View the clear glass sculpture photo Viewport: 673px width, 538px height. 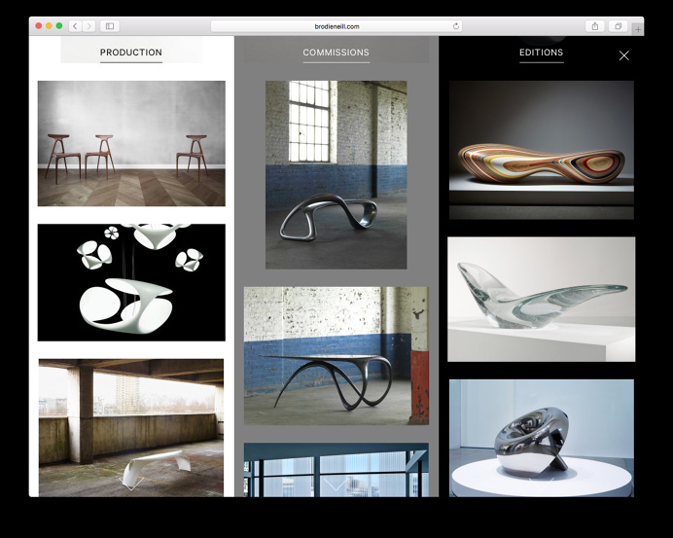(541, 299)
